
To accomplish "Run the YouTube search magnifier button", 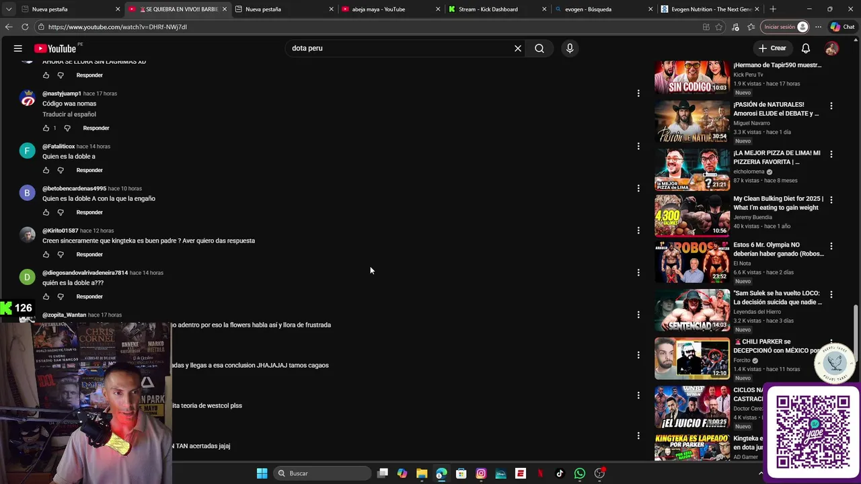I will coord(539,48).
